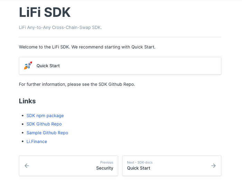Open the SDK npm package link
Viewport: 242px width, 182px height.
45,116
